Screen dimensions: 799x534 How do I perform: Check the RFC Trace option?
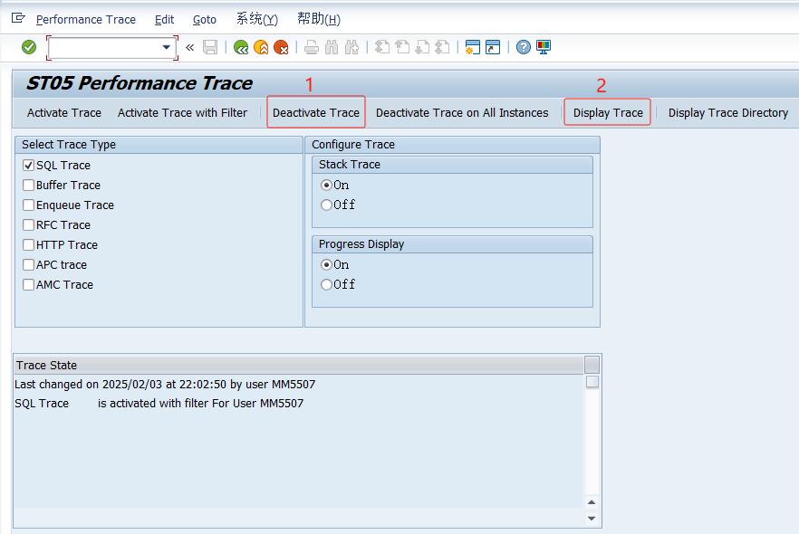pos(27,224)
